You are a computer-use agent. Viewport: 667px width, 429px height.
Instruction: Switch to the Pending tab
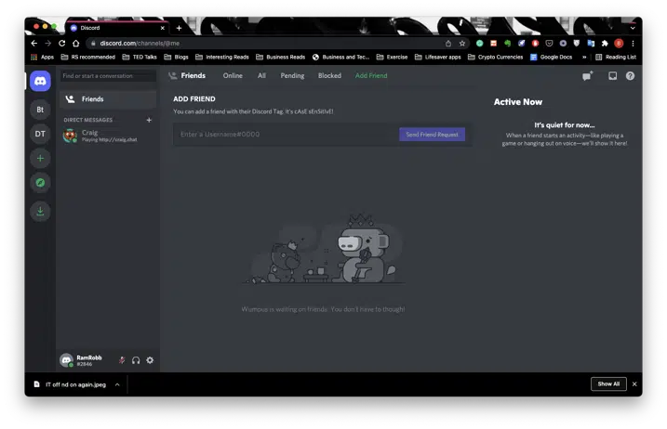point(292,75)
